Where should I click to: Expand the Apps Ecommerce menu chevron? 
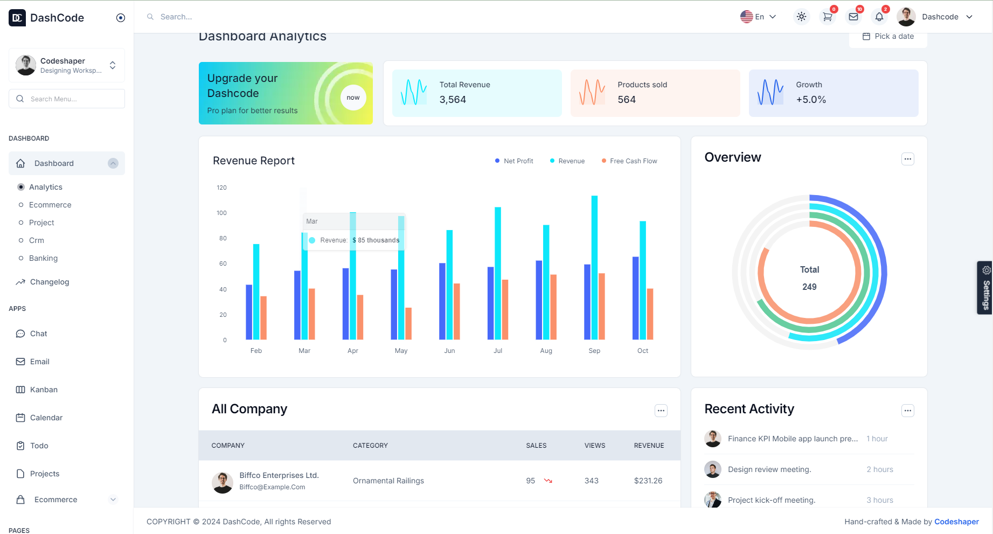coord(113,500)
